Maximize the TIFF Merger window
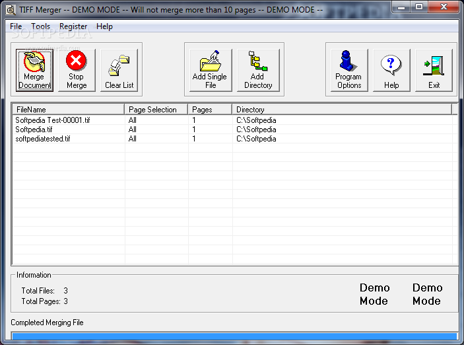 419,7
